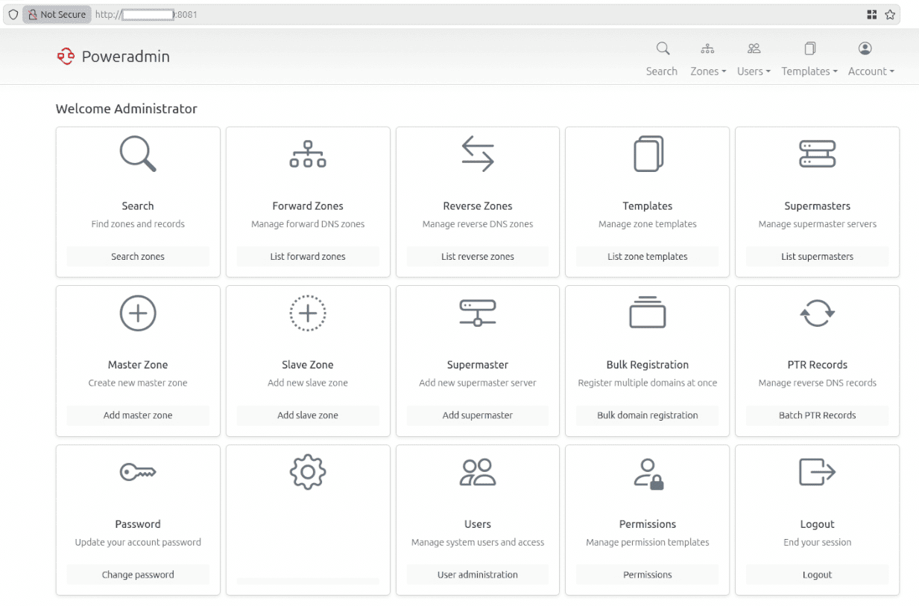This screenshot has height=606, width=919.
Task: Click the Bulk domain registration button
Action: (648, 415)
